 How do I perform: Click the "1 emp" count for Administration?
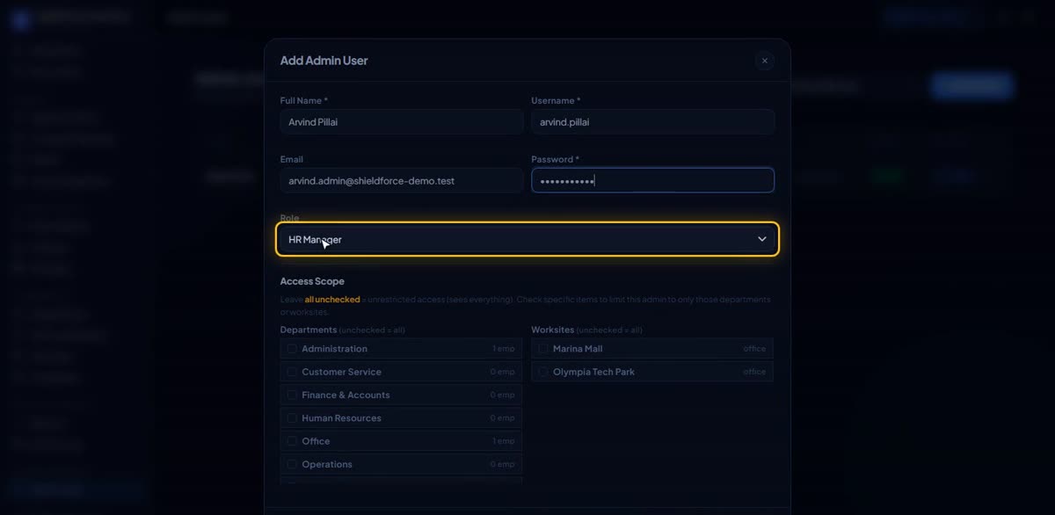[504, 349]
